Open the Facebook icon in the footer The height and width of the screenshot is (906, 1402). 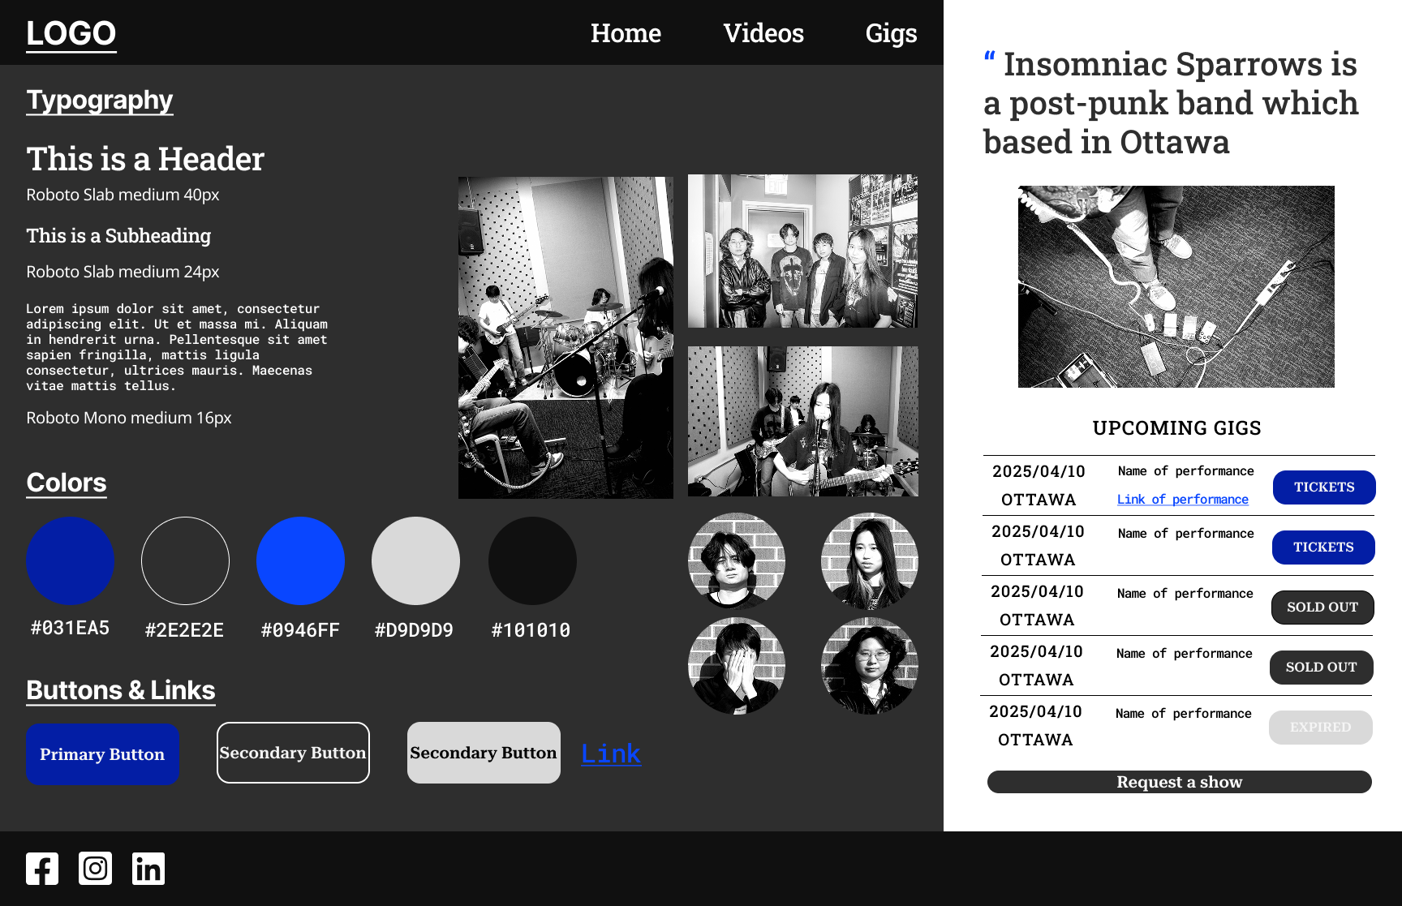click(42, 869)
